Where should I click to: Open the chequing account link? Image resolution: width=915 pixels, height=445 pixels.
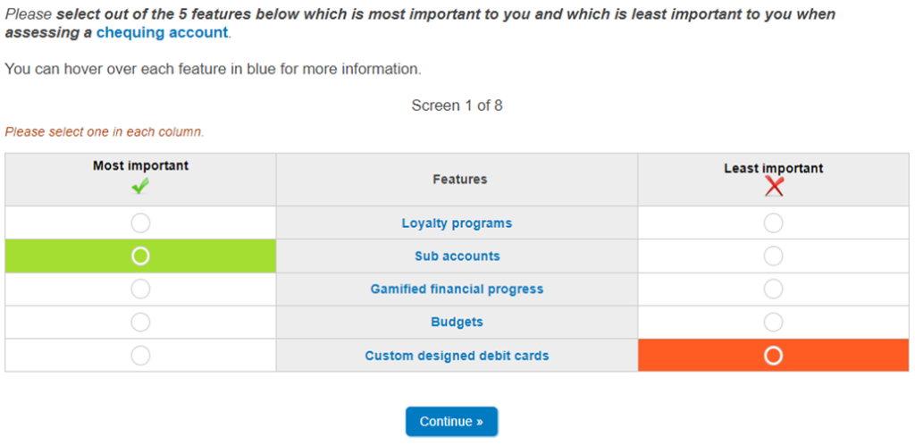(162, 33)
